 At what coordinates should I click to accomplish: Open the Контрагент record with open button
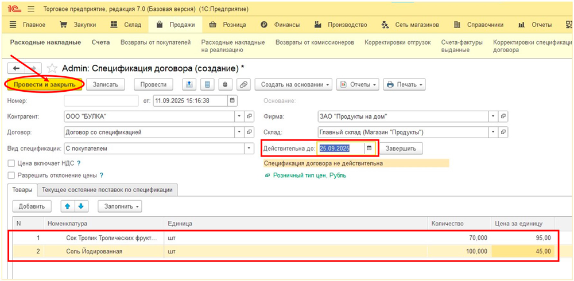(249, 116)
